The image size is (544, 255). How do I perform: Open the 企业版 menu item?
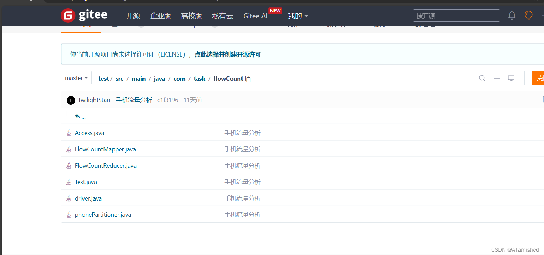point(160,16)
